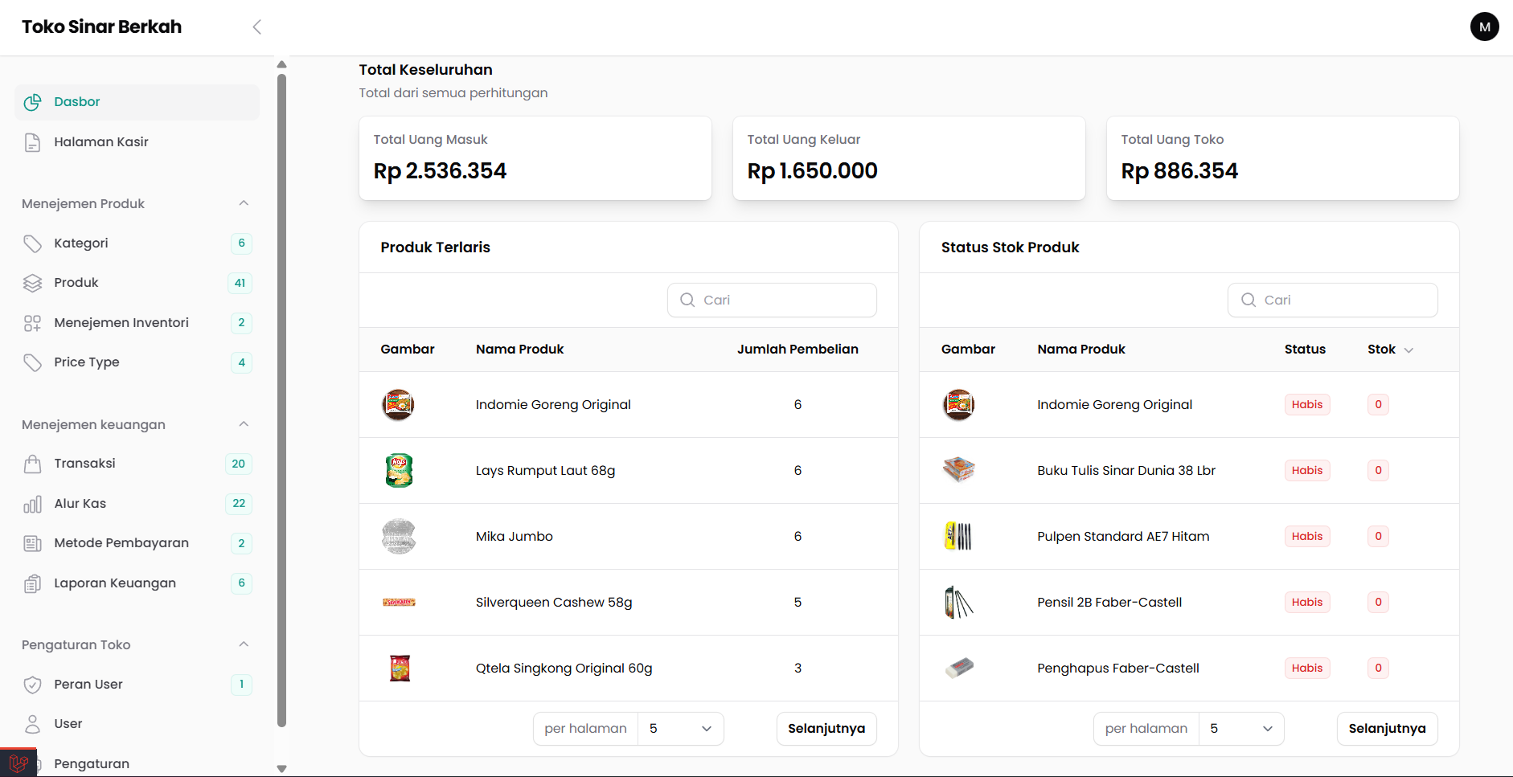Click the Buku Tulis Sinar Dunia image

click(959, 469)
